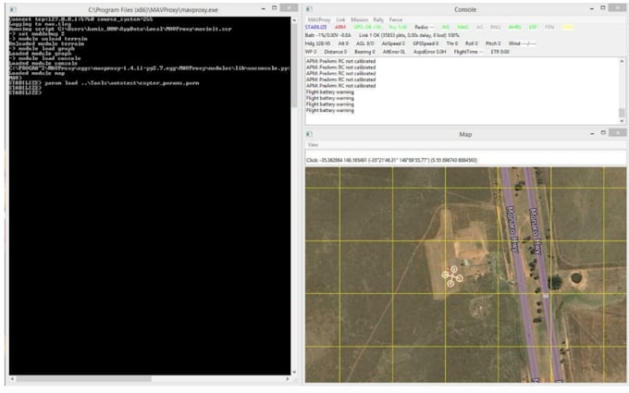Screen dimensions: 629x393
Task: Click the mavproxy.exe window title bar icon
Action: [13, 9]
